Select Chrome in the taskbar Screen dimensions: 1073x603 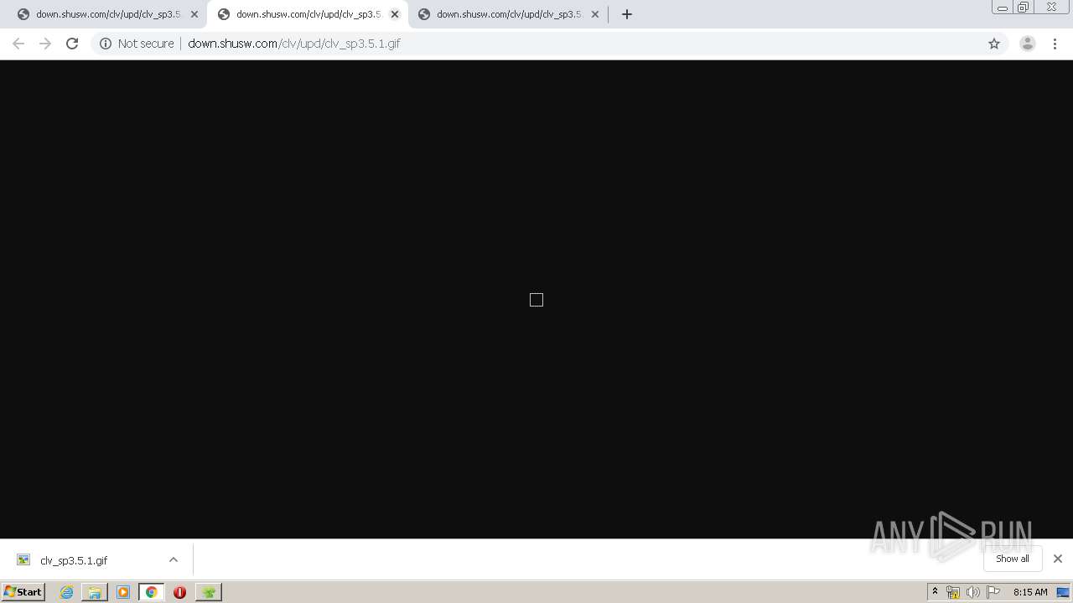click(x=152, y=592)
